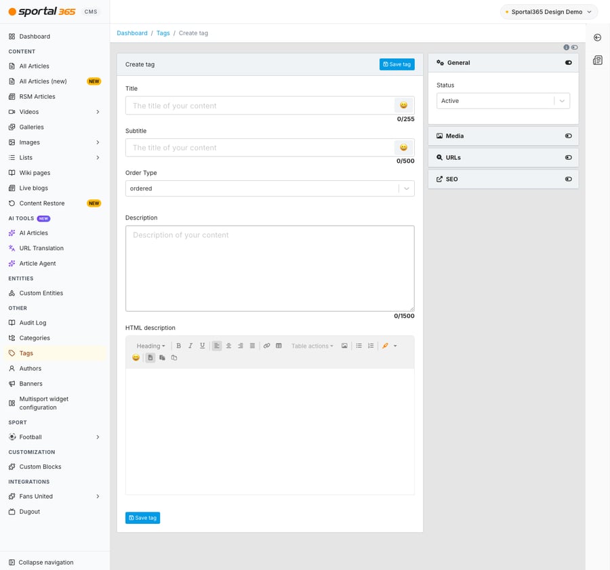Open the Order Type dropdown
Image resolution: width=610 pixels, height=570 pixels.
click(x=270, y=188)
